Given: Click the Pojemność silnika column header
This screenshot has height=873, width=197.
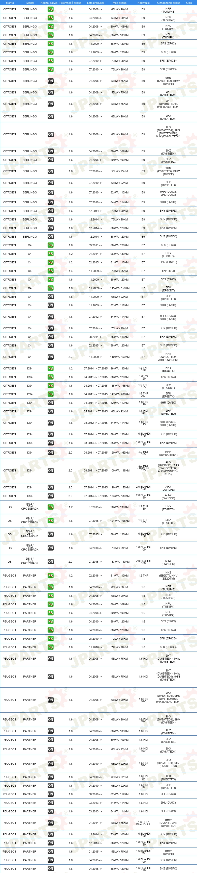Looking at the screenshot, I should (x=70, y=3).
